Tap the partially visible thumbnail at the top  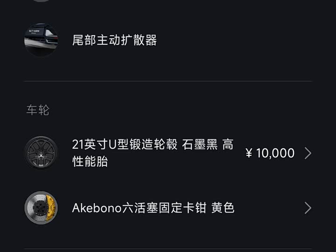(41, 1)
